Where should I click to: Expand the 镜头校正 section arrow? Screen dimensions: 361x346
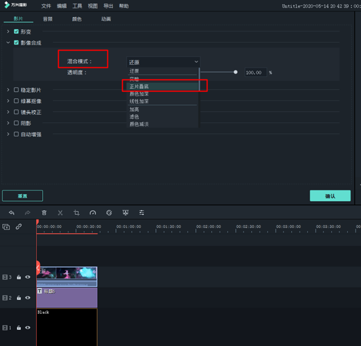8,112
